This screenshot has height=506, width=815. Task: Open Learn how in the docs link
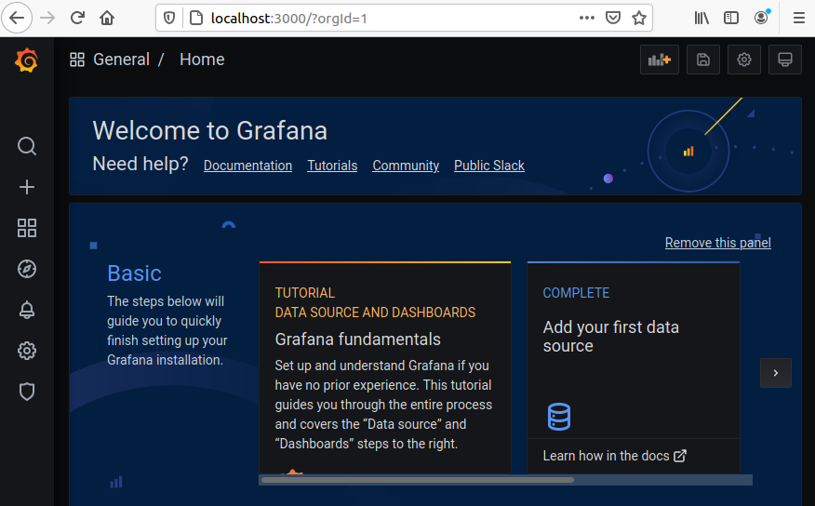(x=614, y=456)
